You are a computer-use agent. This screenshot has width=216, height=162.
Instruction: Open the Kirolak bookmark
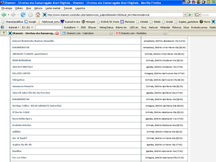click(168, 22)
